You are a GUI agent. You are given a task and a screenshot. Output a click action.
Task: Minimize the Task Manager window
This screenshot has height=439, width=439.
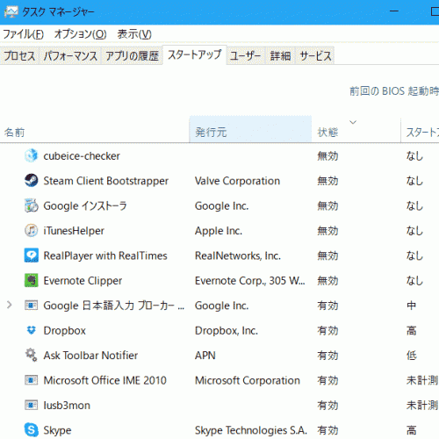pyautogui.click(x=394, y=11)
